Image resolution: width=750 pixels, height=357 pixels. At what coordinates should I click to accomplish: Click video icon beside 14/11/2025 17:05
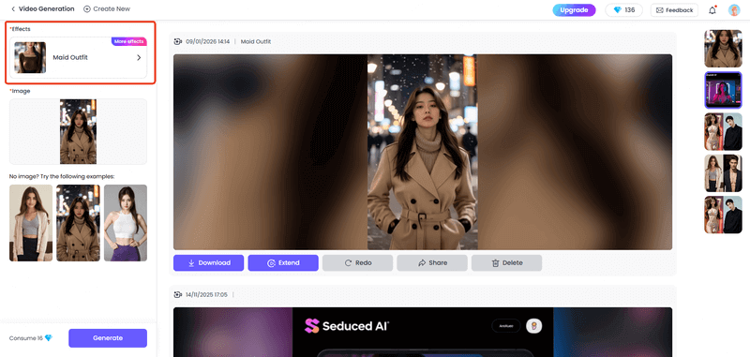coord(178,294)
